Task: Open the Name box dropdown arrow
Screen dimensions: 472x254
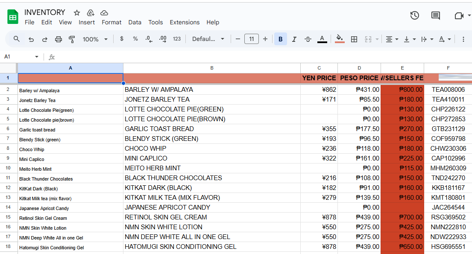Action: pyautogui.click(x=36, y=57)
